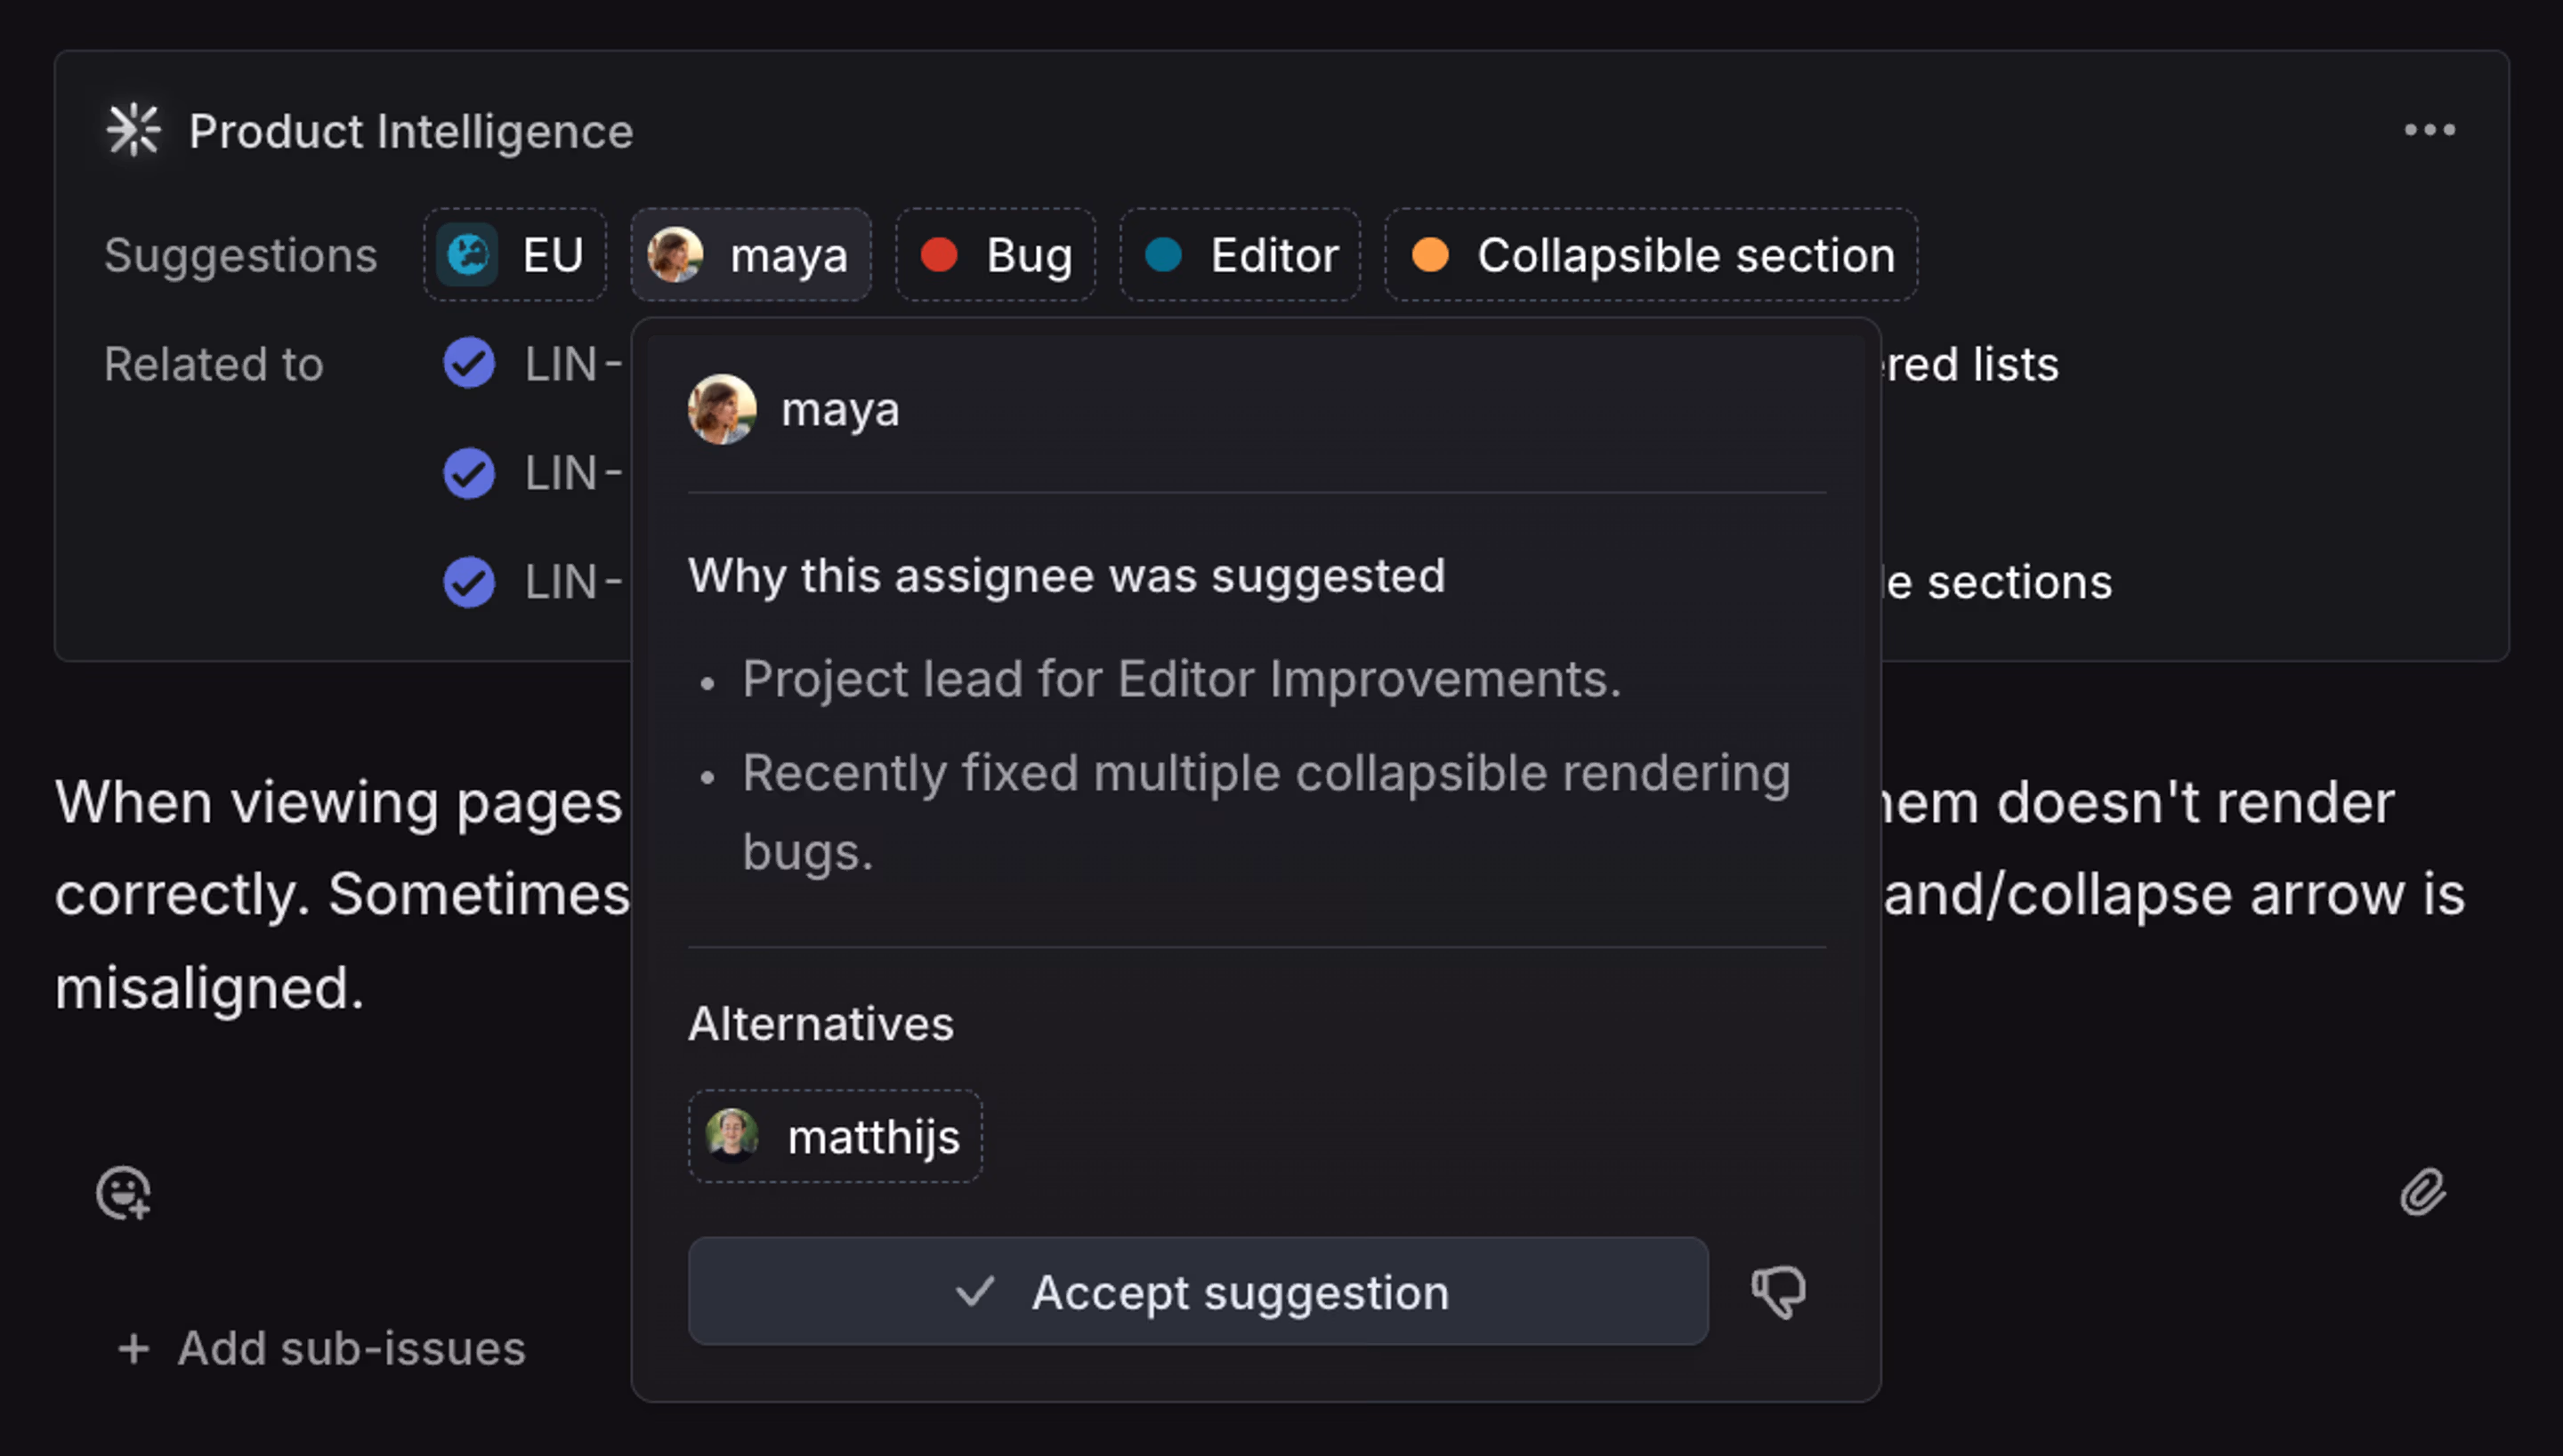Image resolution: width=2563 pixels, height=1456 pixels.
Task: Open the maya assignee suggestion chip
Action: (750, 255)
